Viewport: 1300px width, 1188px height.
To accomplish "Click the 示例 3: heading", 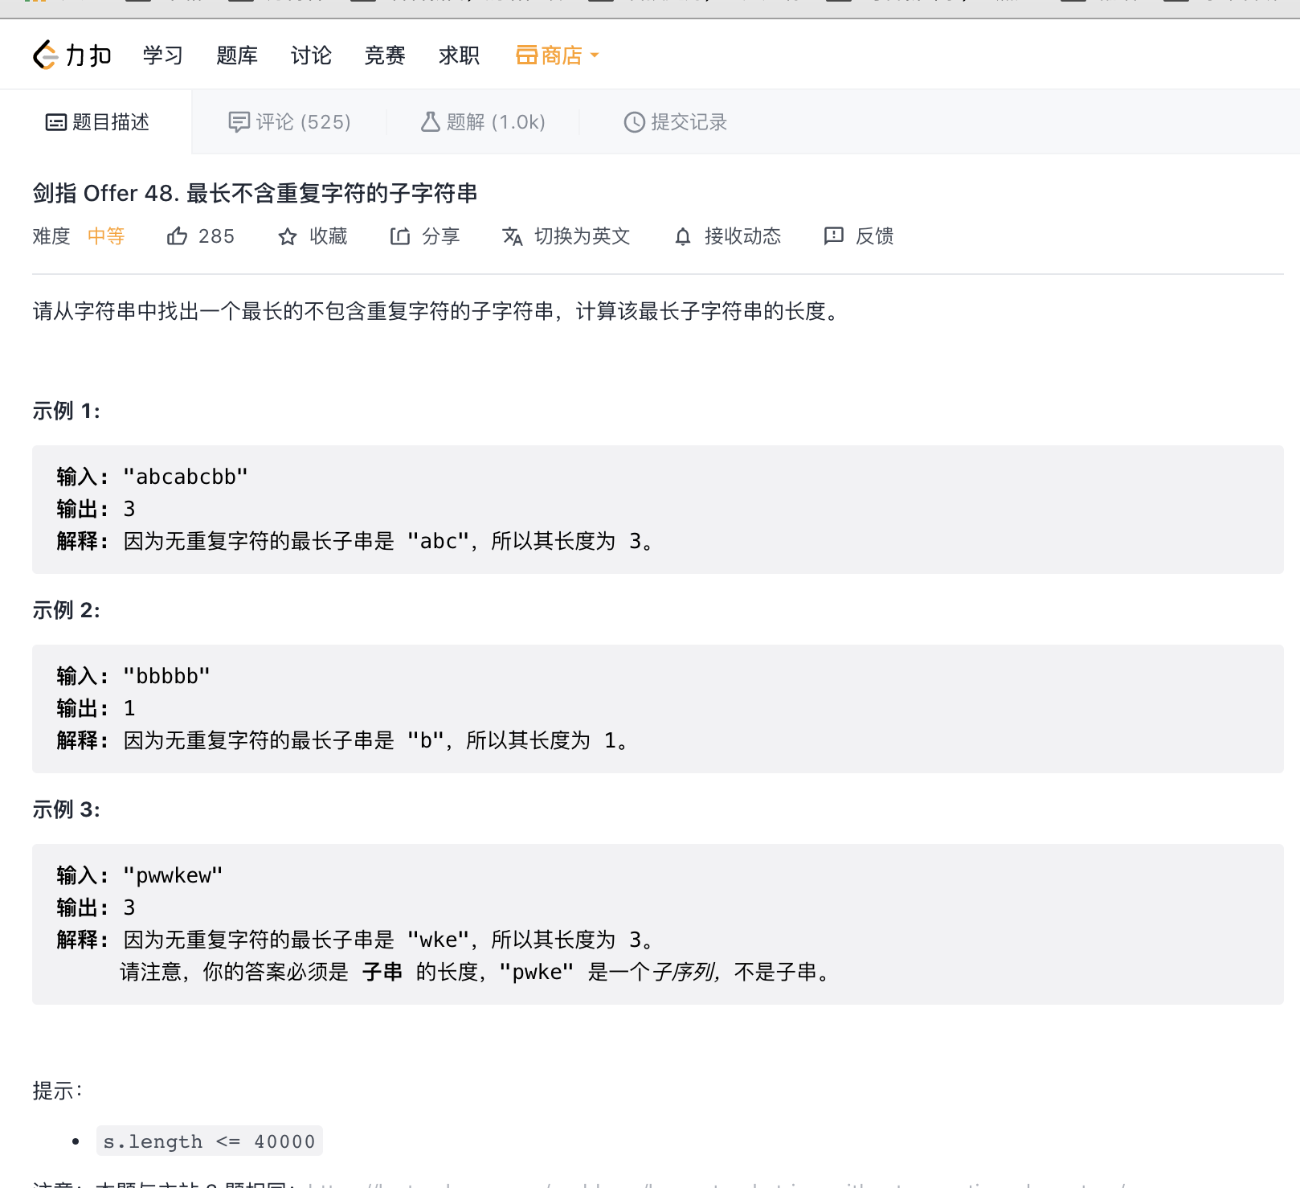I will point(67,809).
